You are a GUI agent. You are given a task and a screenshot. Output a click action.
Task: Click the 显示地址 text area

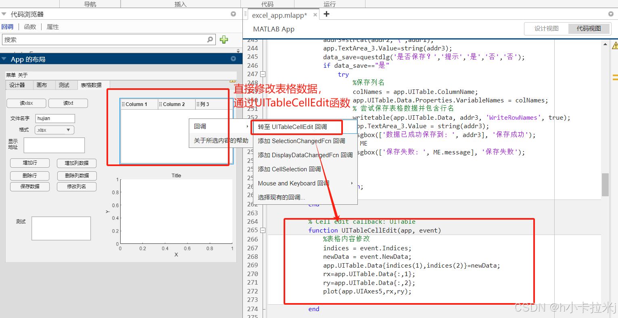click(54, 145)
